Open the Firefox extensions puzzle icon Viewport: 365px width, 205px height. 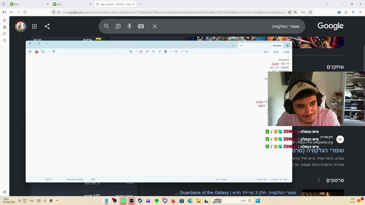346,12
